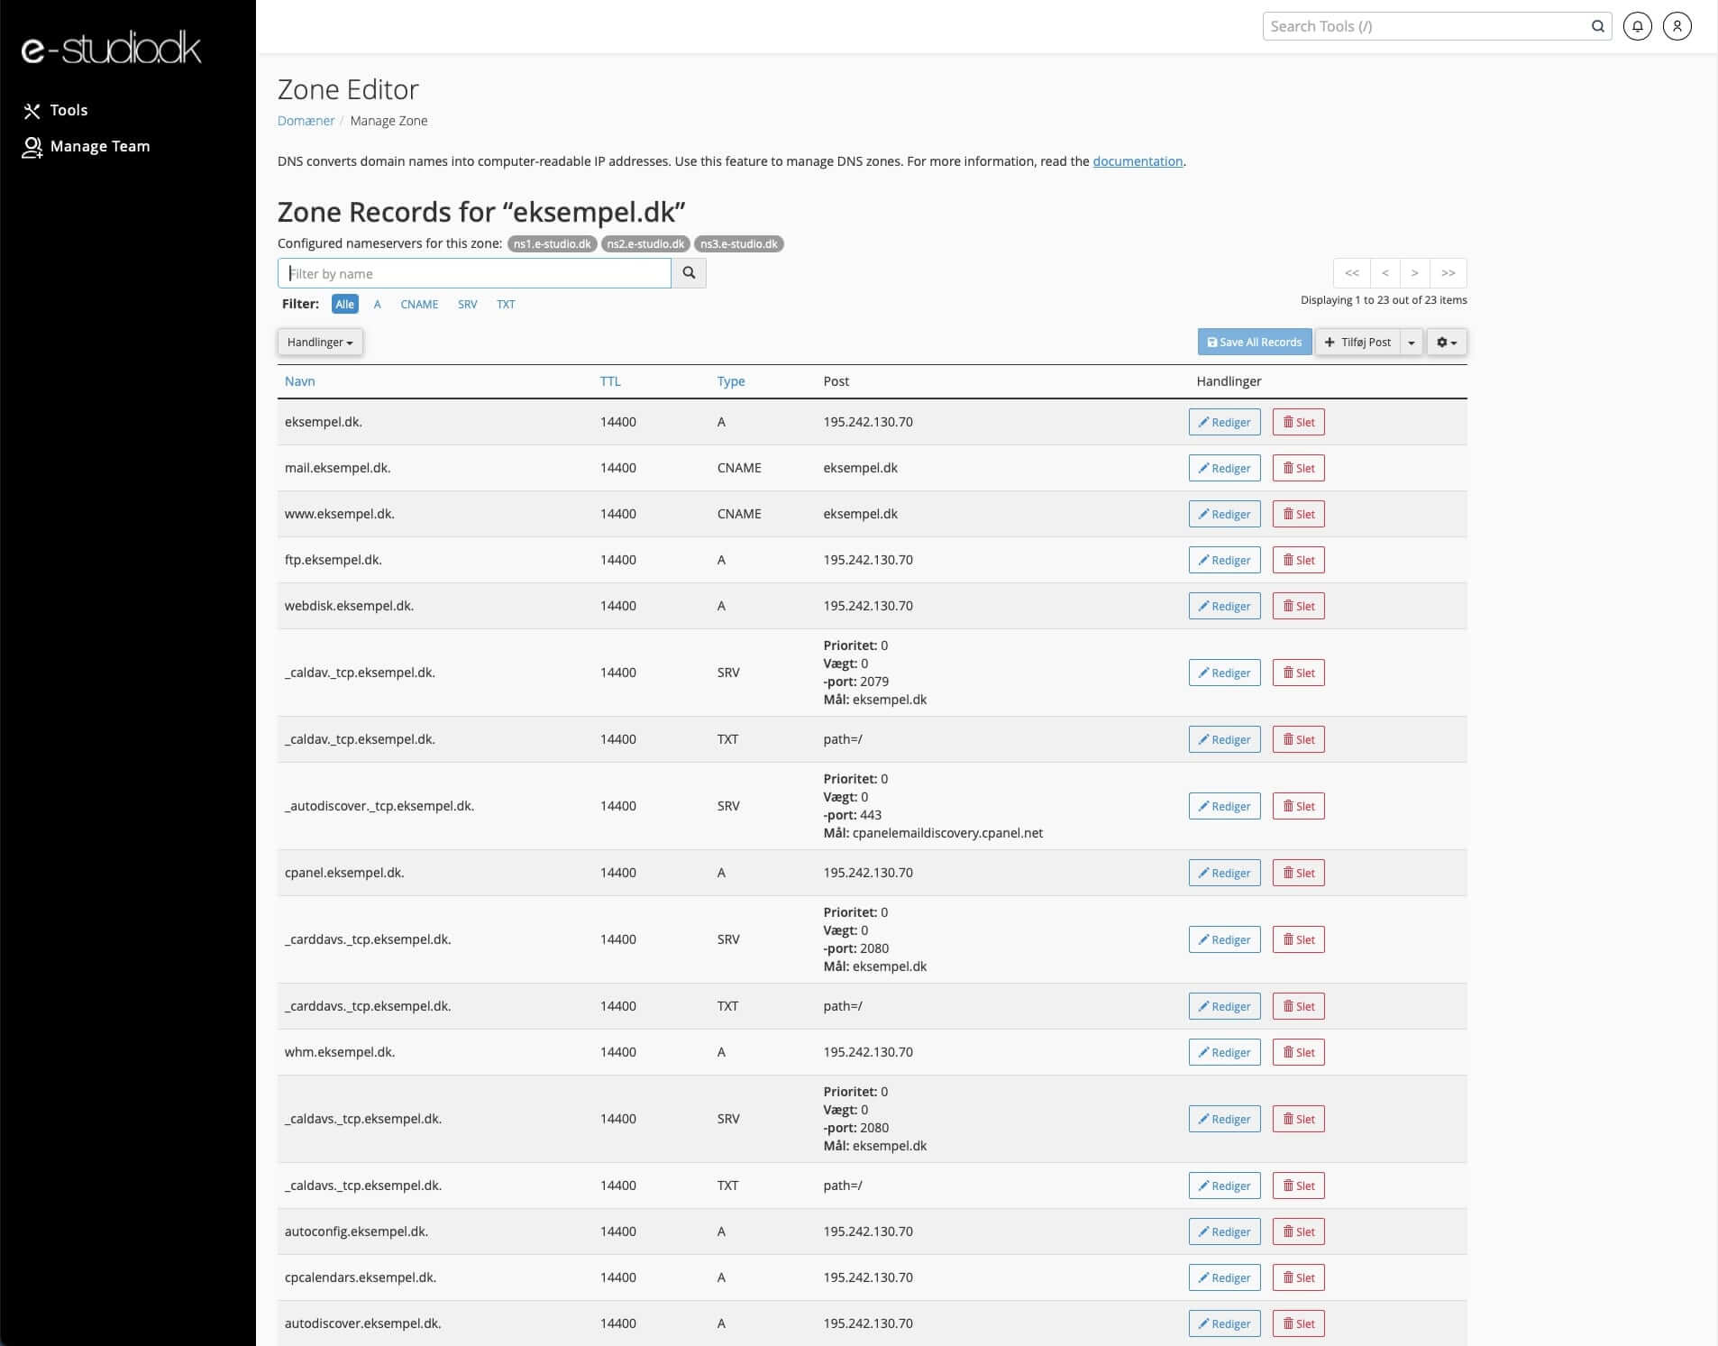The image size is (1718, 1346).
Task: Open the gear settings dropdown
Action: 1447,342
